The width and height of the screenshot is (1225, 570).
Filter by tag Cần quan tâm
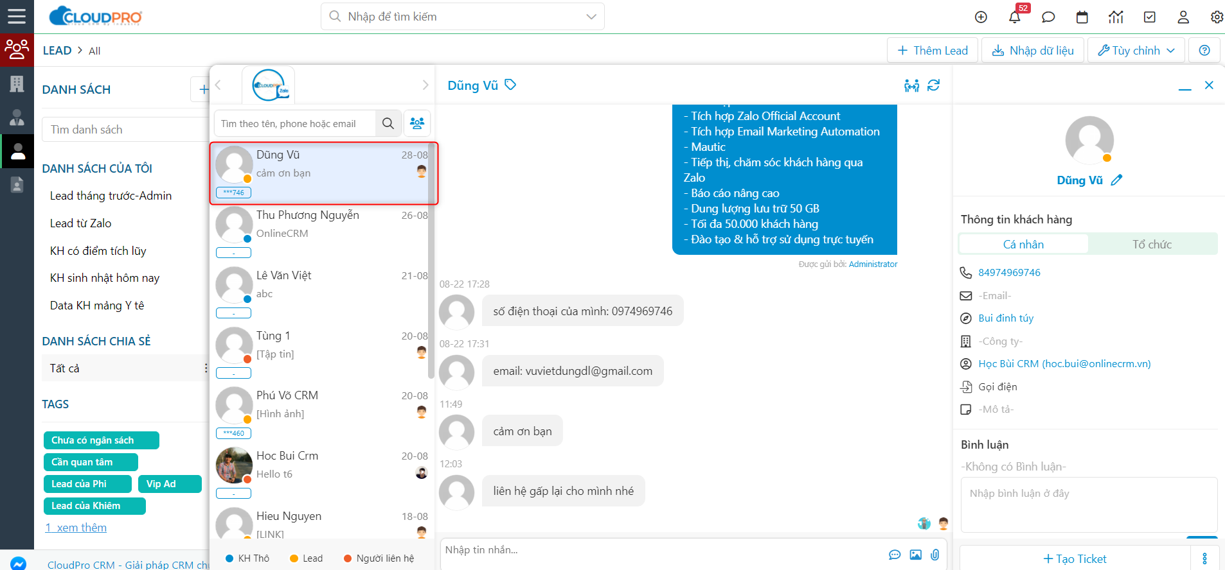91,462
